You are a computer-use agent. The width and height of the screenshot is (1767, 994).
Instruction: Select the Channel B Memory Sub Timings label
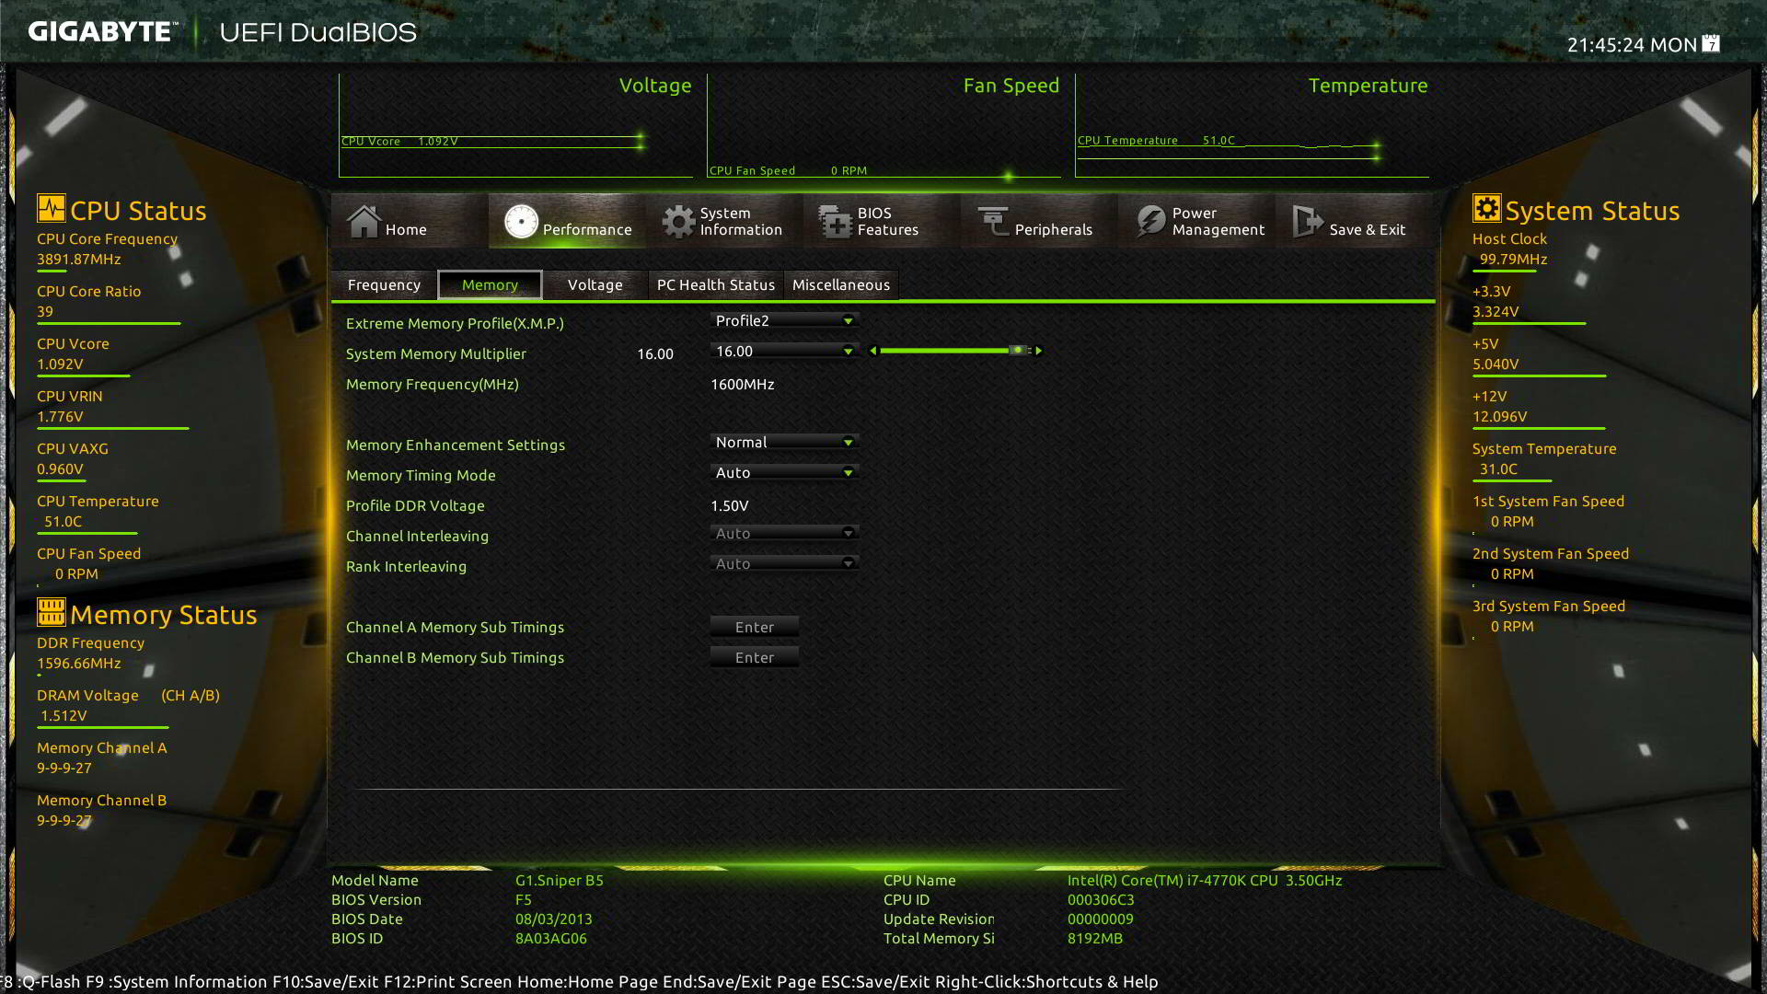tap(455, 657)
